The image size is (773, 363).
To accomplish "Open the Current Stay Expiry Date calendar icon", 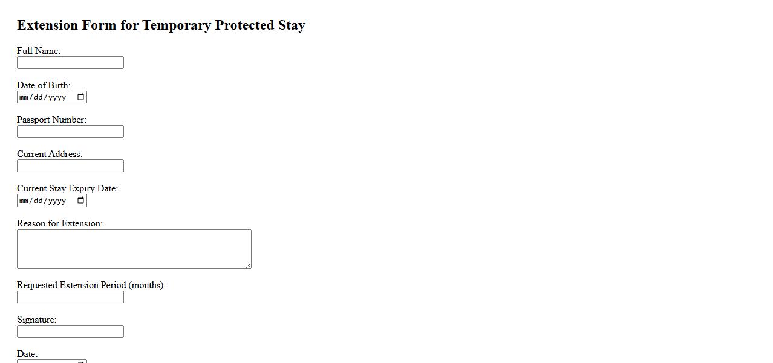I will [80, 201].
